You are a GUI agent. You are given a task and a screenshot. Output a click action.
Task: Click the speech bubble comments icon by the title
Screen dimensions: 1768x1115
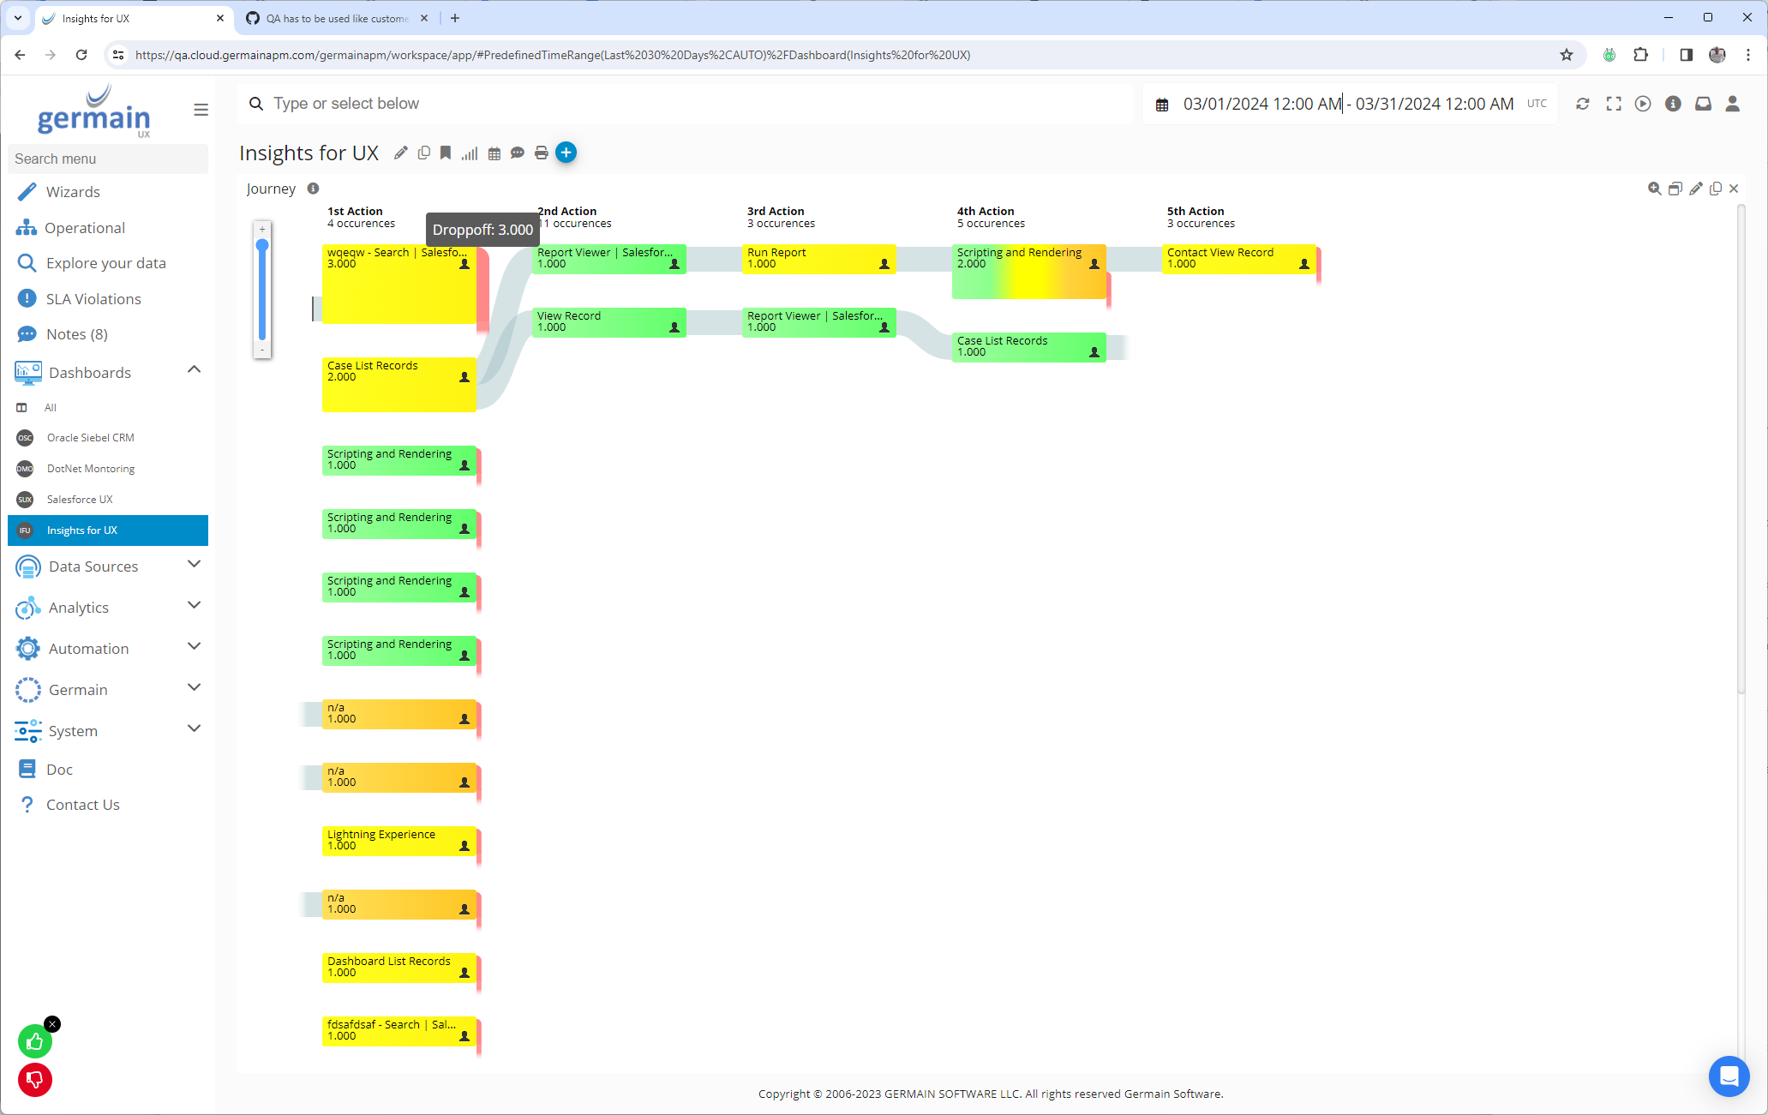[517, 153]
